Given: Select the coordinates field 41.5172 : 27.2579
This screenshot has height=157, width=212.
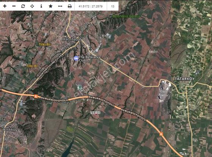Looking at the screenshot, I should [x=90, y=6].
